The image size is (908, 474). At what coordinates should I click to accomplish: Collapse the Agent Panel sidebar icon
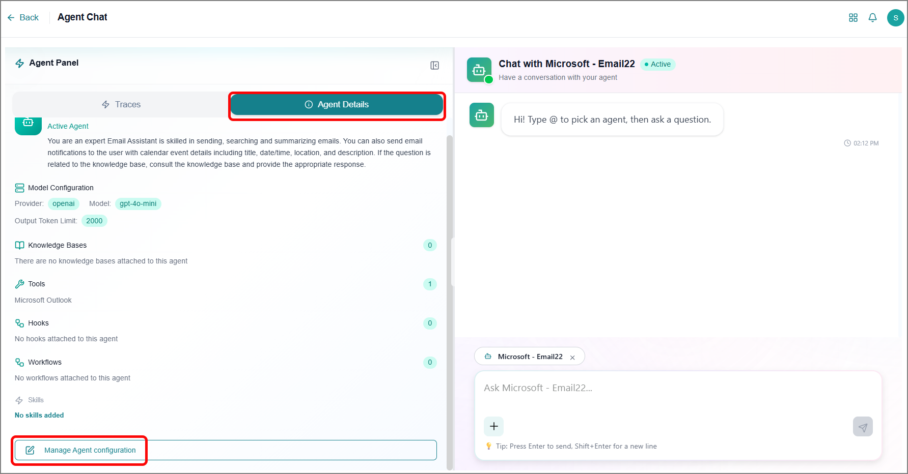(435, 66)
